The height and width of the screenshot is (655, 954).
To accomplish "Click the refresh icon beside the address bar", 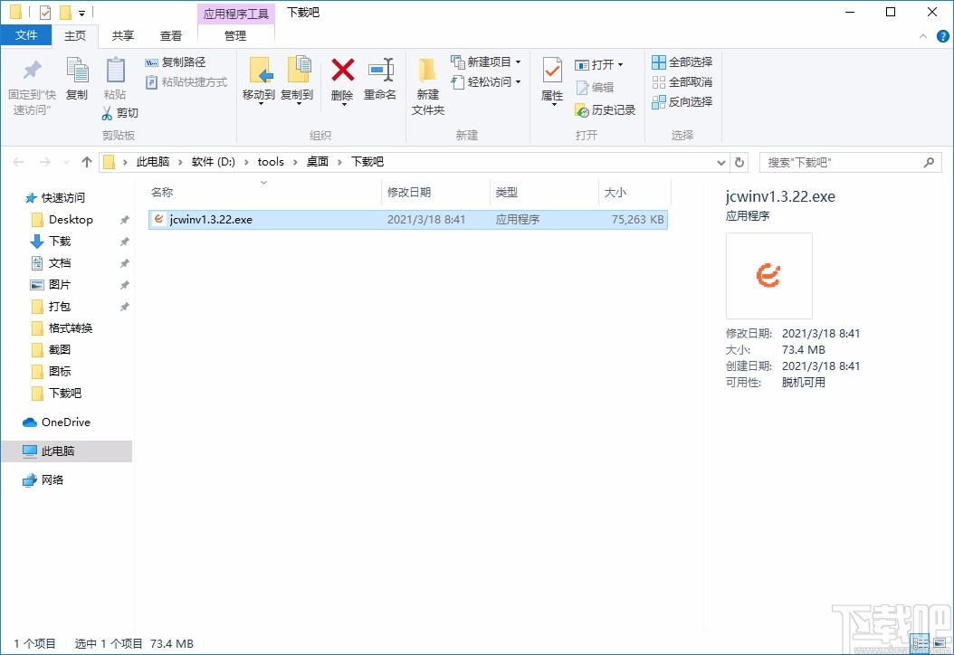I will point(739,161).
